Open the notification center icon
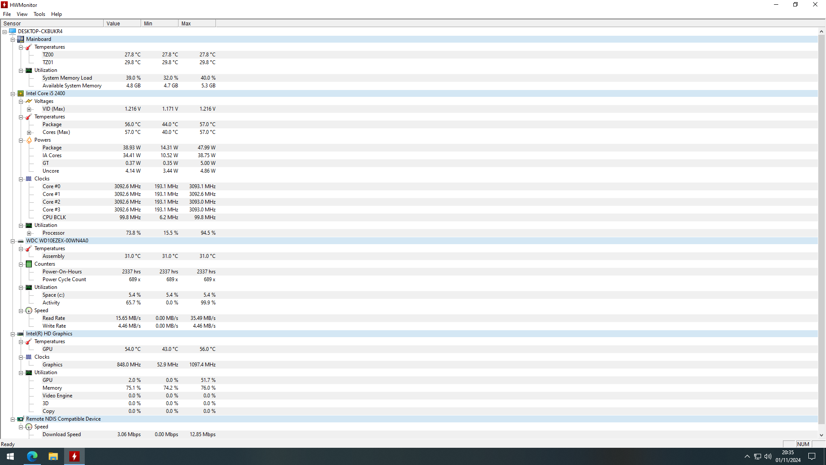826x465 pixels. pyautogui.click(x=812, y=456)
